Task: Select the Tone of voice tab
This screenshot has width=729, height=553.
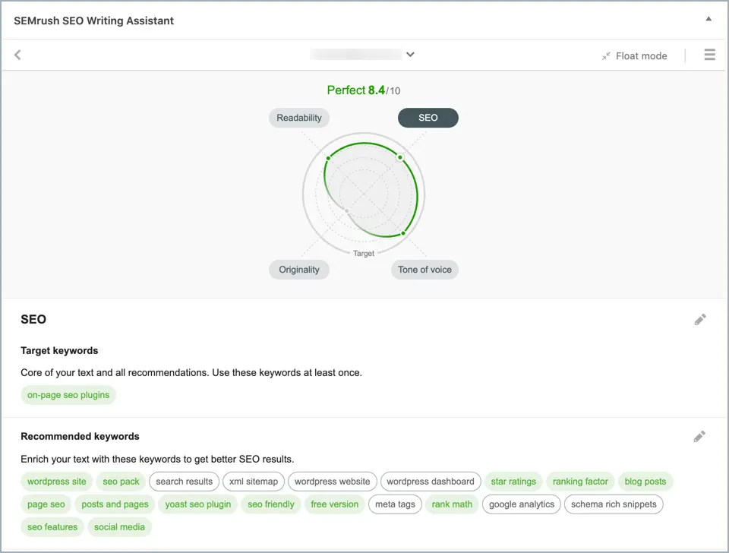Action: coord(424,270)
